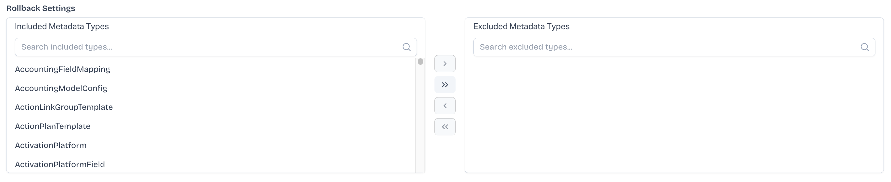Choose ActionLinkGroupTemplate from the list
This screenshot has height=182, width=891.
(64, 107)
